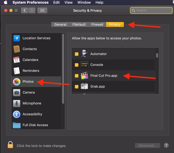The width and height of the screenshot is (174, 153).
Task: Click the Camera icon in the sidebar
Action: [17, 93]
